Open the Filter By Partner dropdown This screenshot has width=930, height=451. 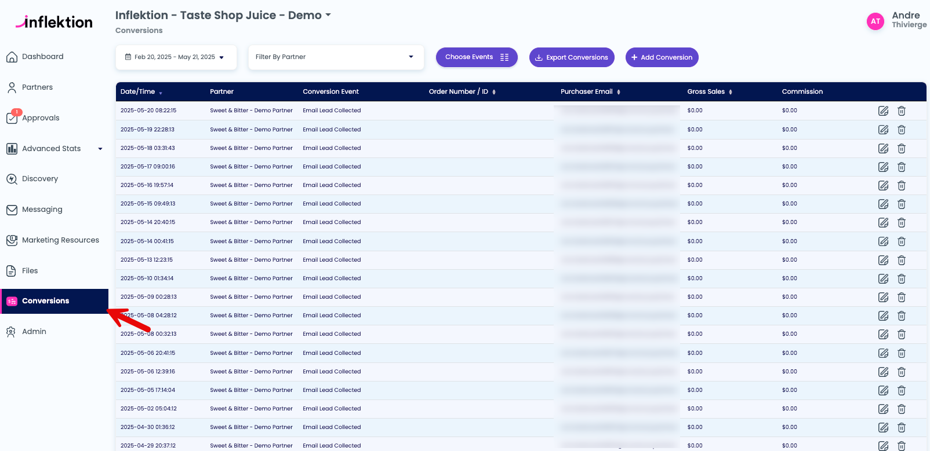pos(336,57)
